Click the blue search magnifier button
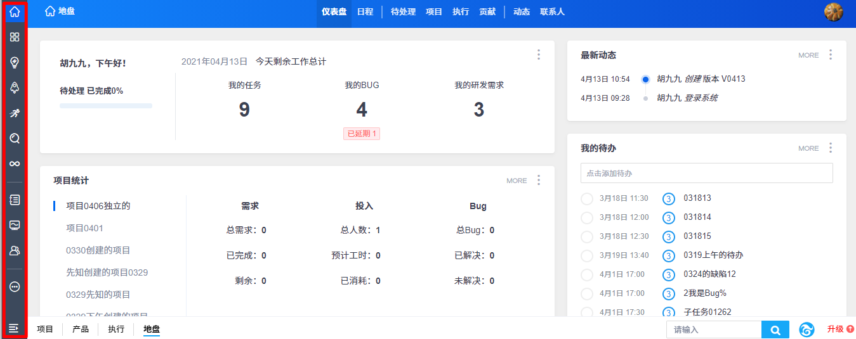The width and height of the screenshot is (856, 339). click(x=775, y=329)
